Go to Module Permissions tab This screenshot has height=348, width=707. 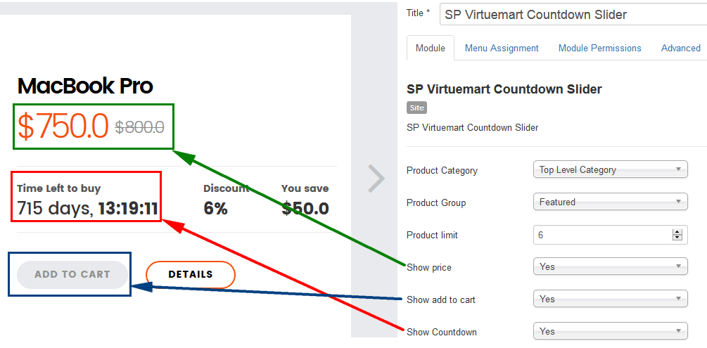click(599, 49)
